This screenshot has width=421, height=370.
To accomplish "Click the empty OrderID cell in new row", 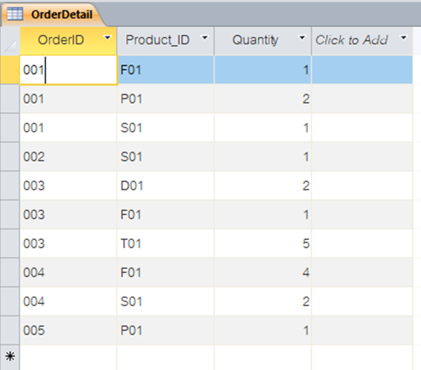I will coord(68,357).
